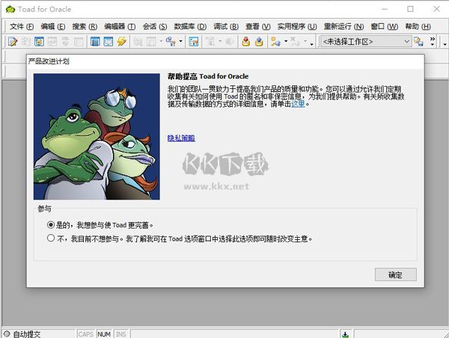Expand the 未选择工作区 workspace dropdown
The image size is (449, 338).
tap(407, 42)
